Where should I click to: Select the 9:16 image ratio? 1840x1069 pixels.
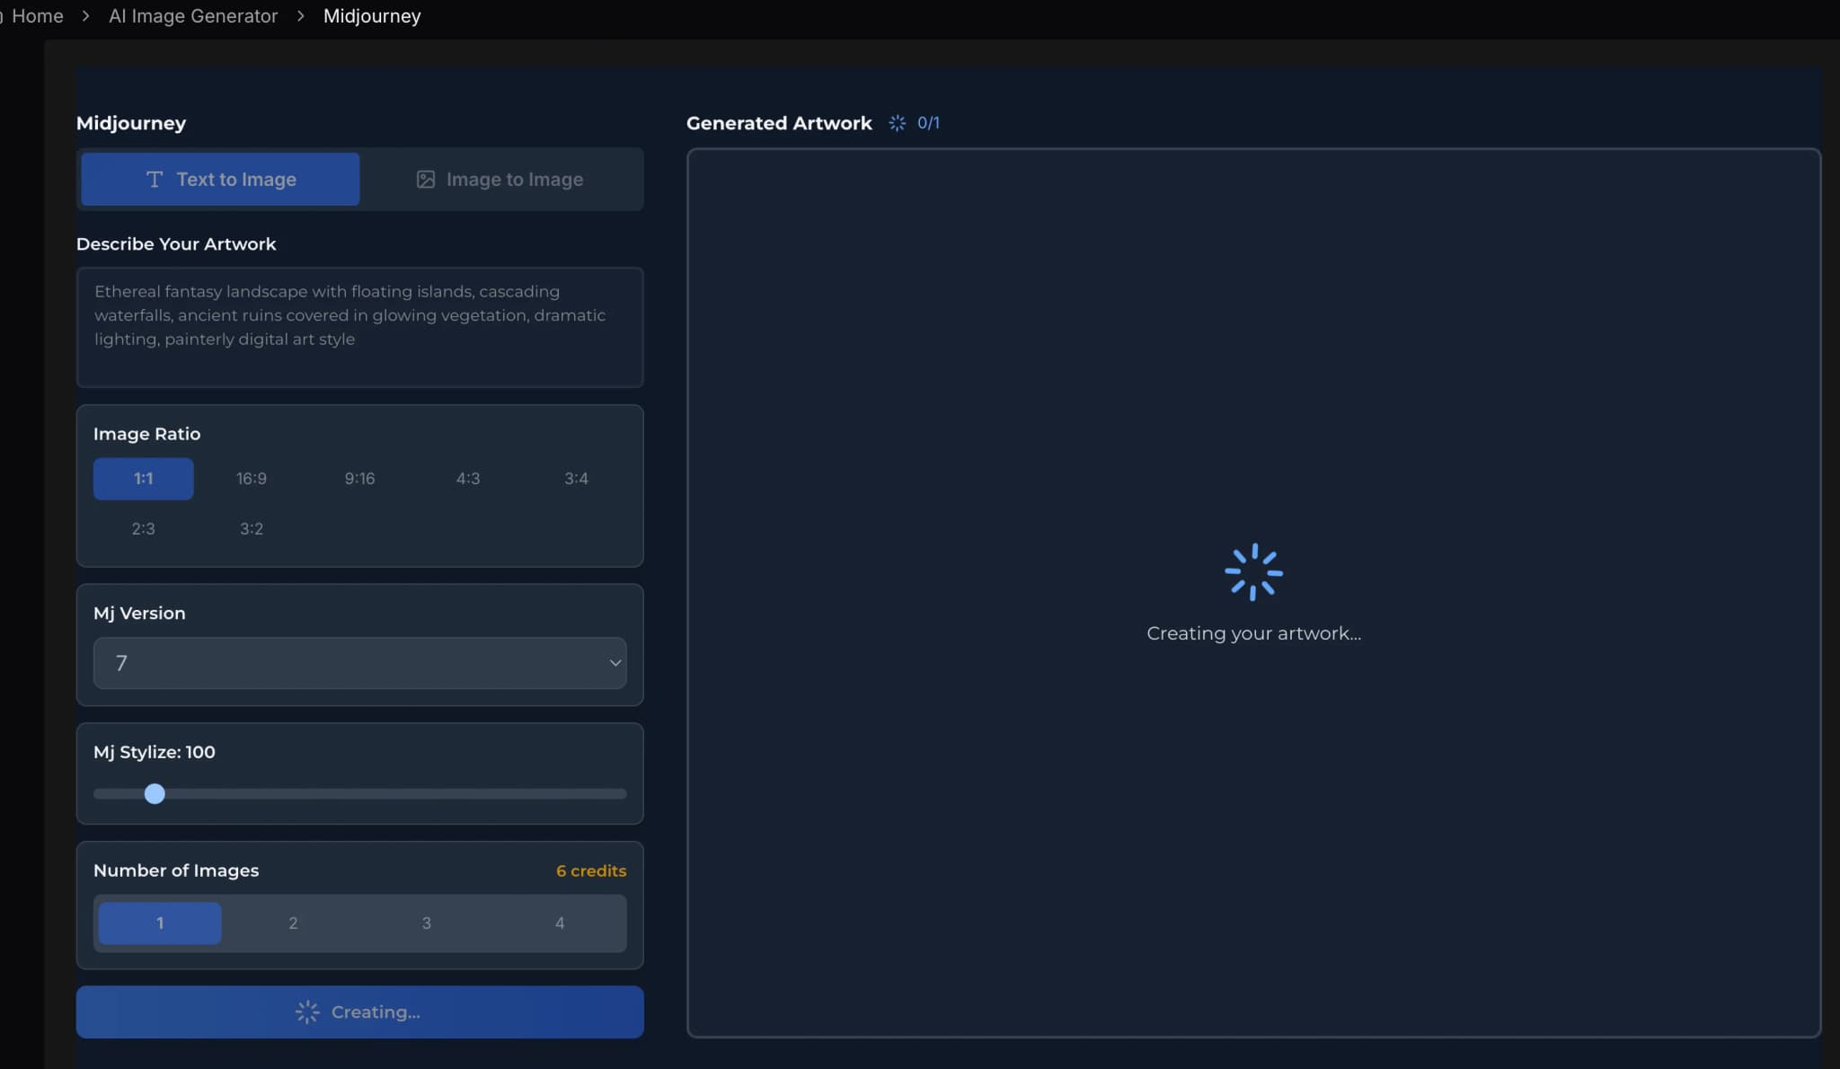click(359, 479)
